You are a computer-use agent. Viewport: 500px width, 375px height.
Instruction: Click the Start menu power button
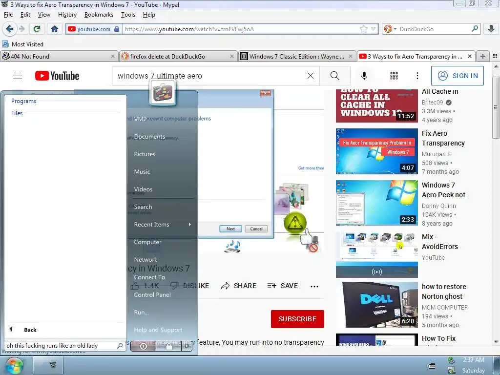(143, 346)
